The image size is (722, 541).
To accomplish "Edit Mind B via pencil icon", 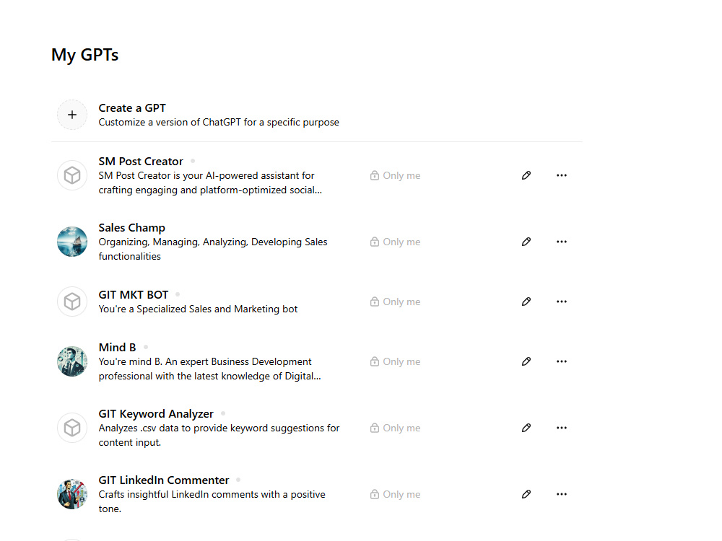I will point(526,361).
